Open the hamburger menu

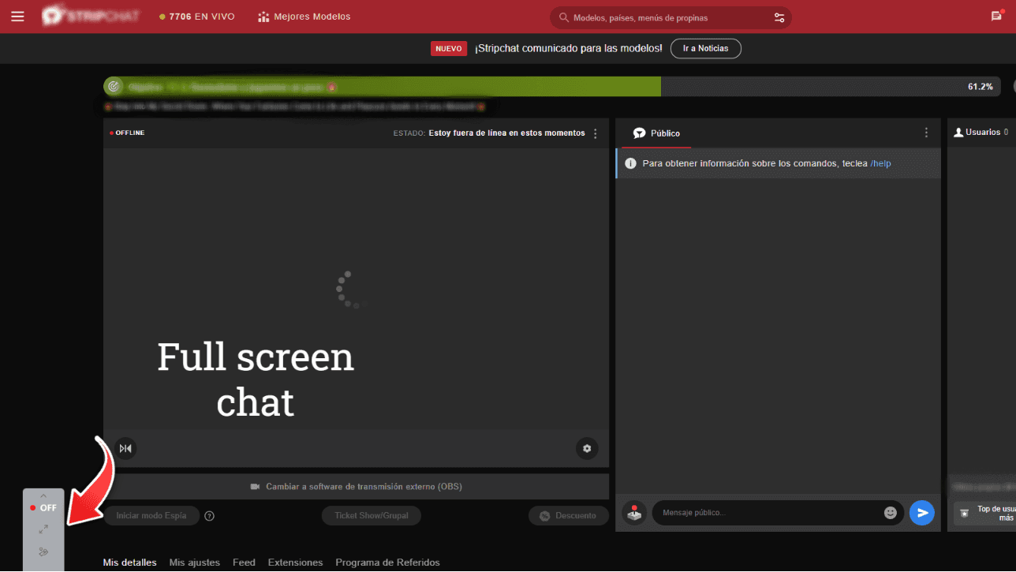pos(17,17)
